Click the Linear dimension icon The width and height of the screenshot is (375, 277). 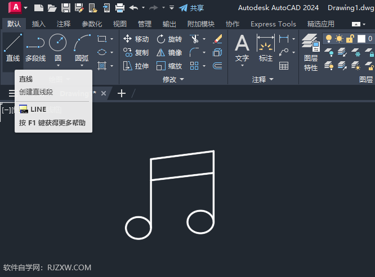coord(284,39)
